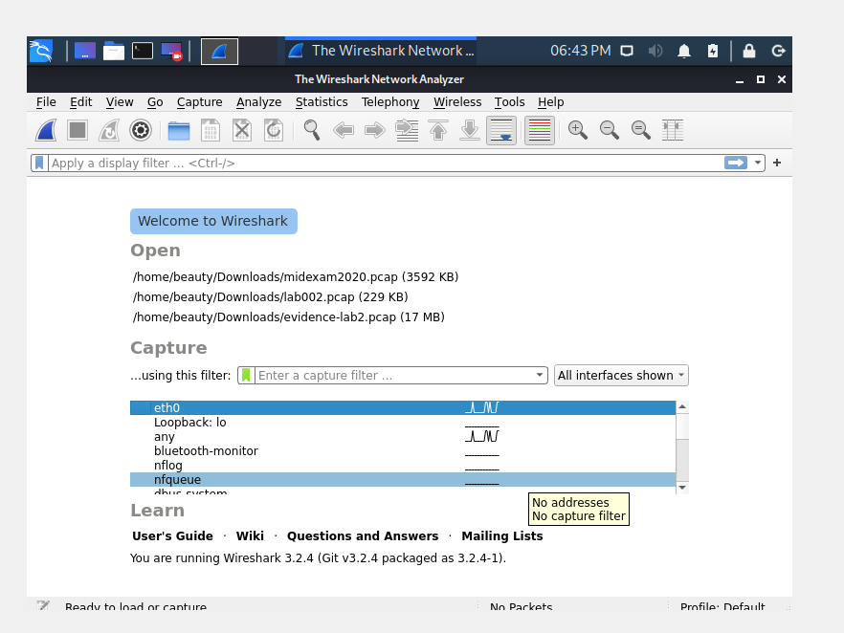This screenshot has width=844, height=633.
Task: Click the stop capture square icon
Action: (x=78, y=131)
